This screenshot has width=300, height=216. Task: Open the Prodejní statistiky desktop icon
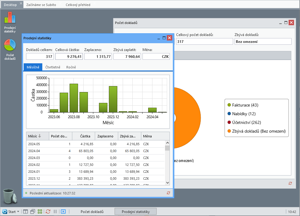(10, 22)
